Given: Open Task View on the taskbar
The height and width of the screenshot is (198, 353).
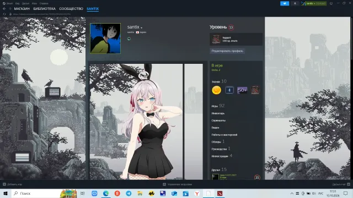Looking at the screenshot, I should tap(83, 193).
